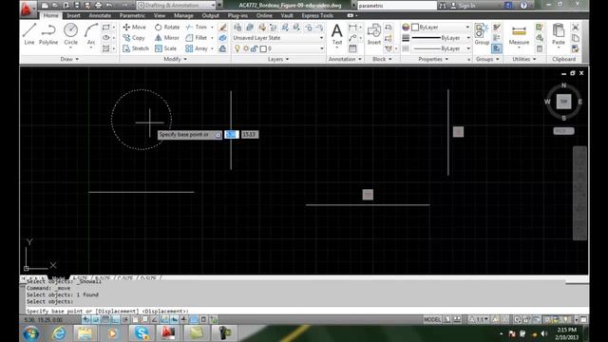
Task: Click the linear Dimension tool
Action: click(x=352, y=28)
